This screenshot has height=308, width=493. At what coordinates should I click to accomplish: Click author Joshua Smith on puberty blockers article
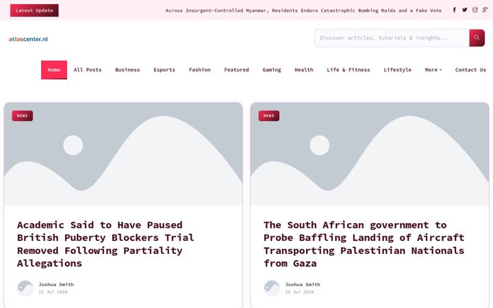point(56,285)
